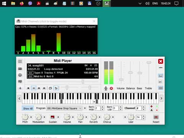Toggle the Sustain pedal button
This screenshot has height=138, width=184.
(53, 117)
